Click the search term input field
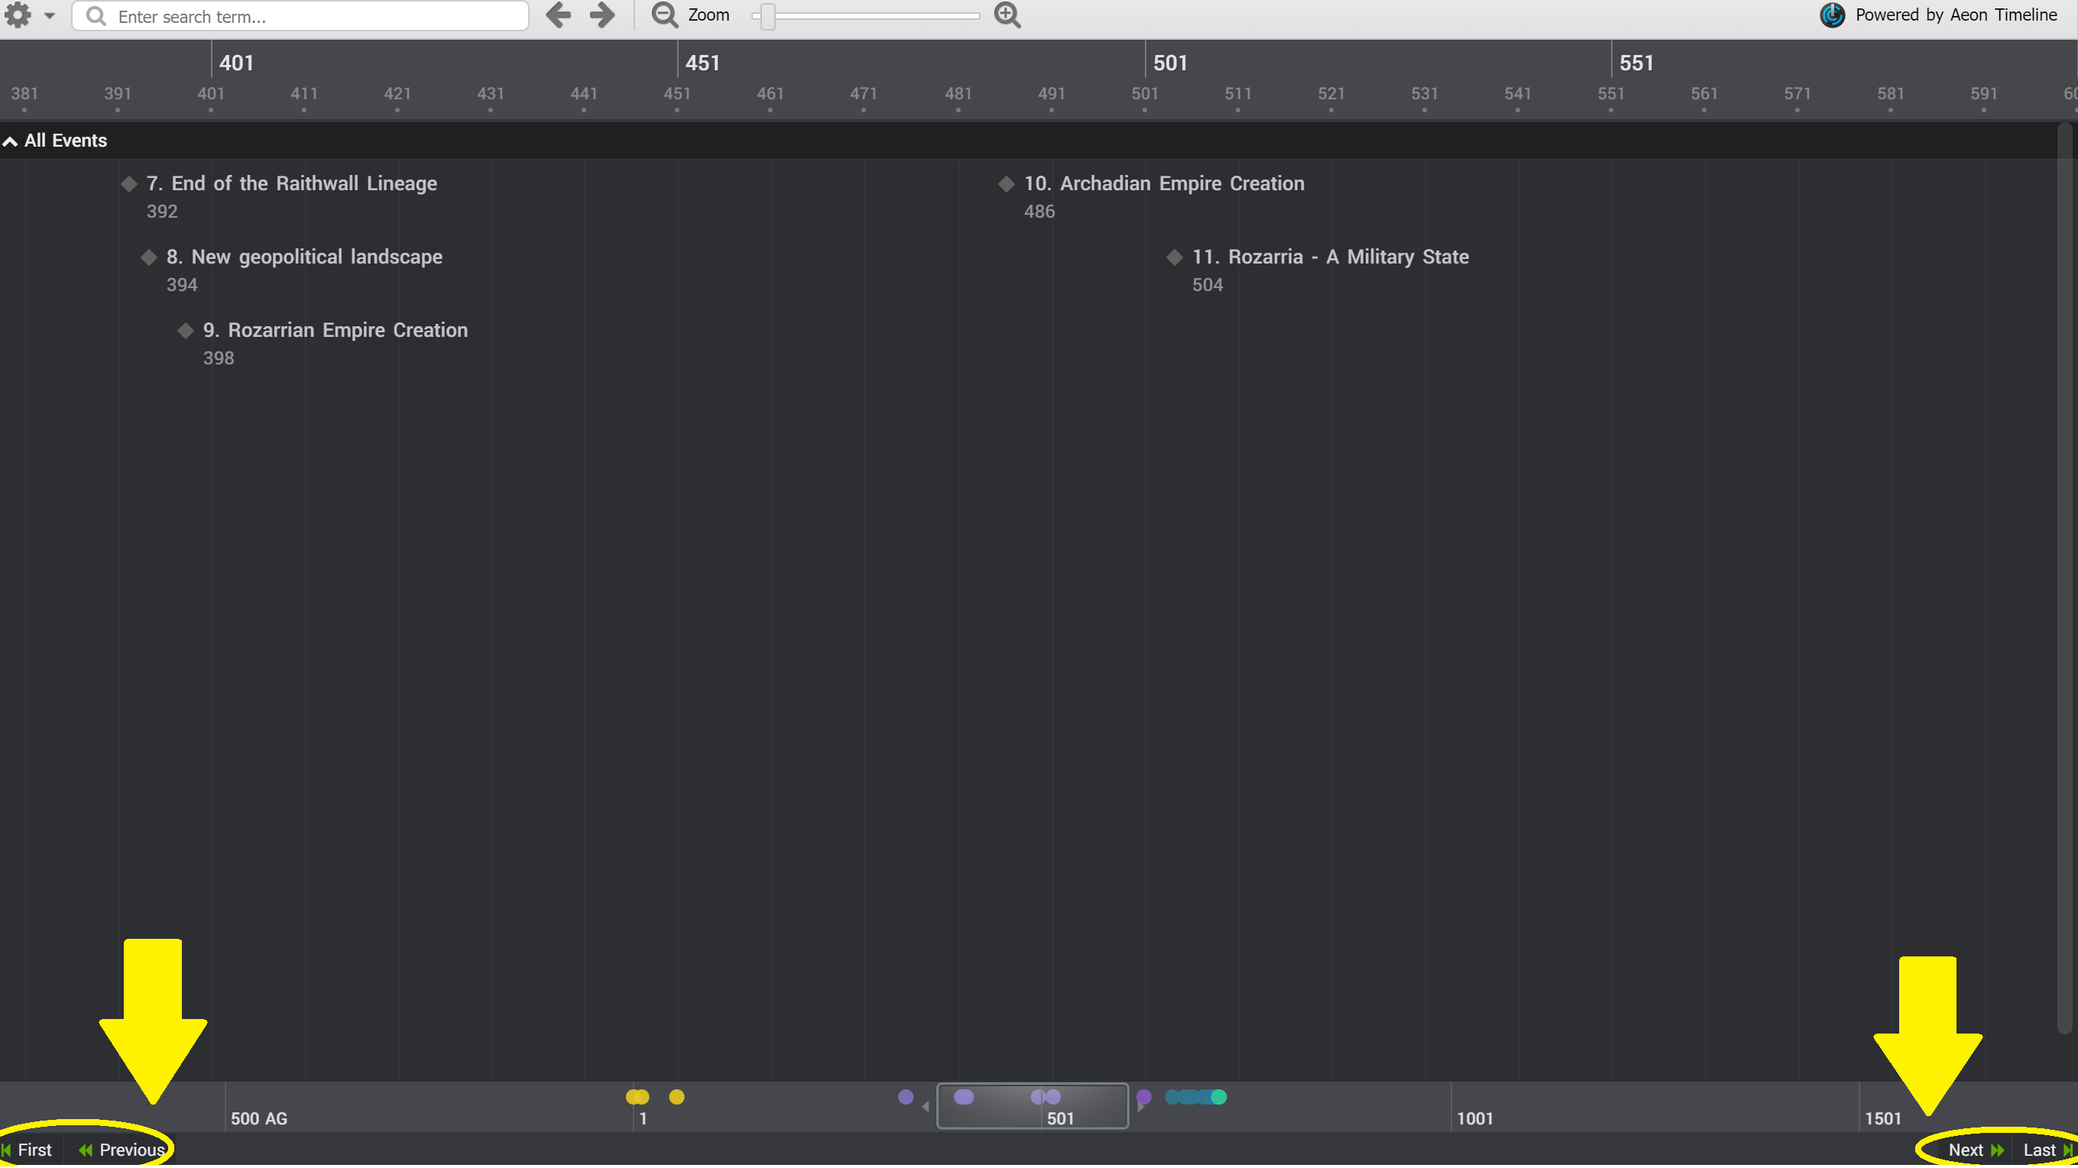Screen dimensions: 2078x1168 (300, 16)
